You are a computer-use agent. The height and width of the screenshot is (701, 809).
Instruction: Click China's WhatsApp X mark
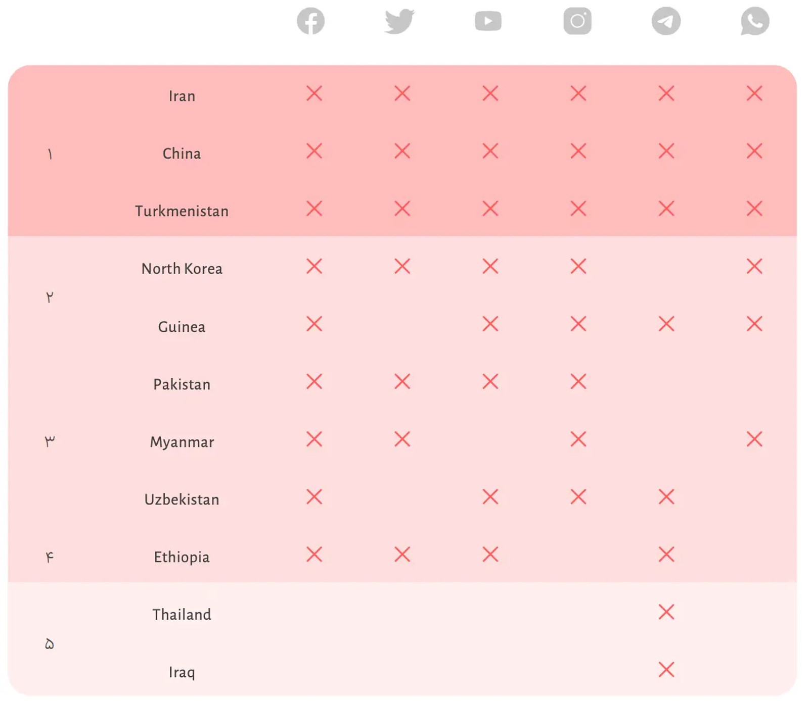pyautogui.click(x=754, y=151)
